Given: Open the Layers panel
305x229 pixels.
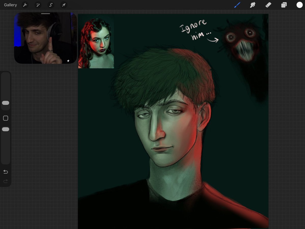Looking at the screenshot, I should 284,5.
